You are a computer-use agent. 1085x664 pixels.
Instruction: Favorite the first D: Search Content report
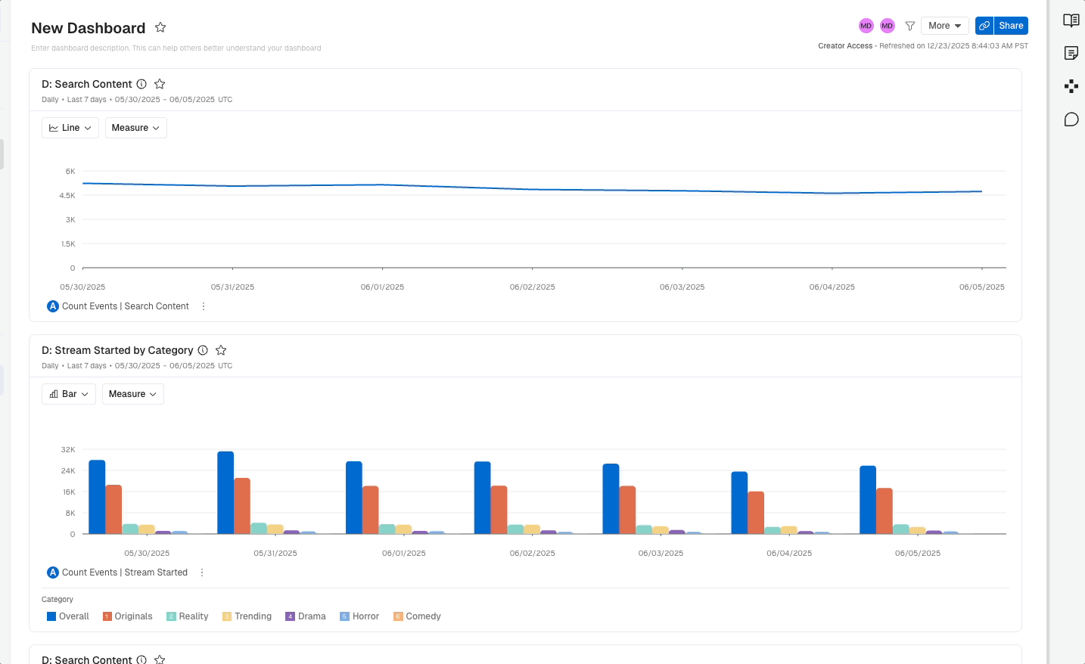tap(160, 84)
